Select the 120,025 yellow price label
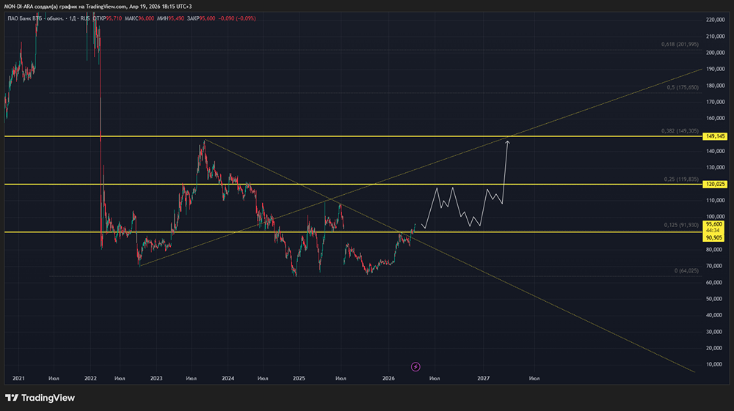The width and height of the screenshot is (734, 411). pos(715,185)
